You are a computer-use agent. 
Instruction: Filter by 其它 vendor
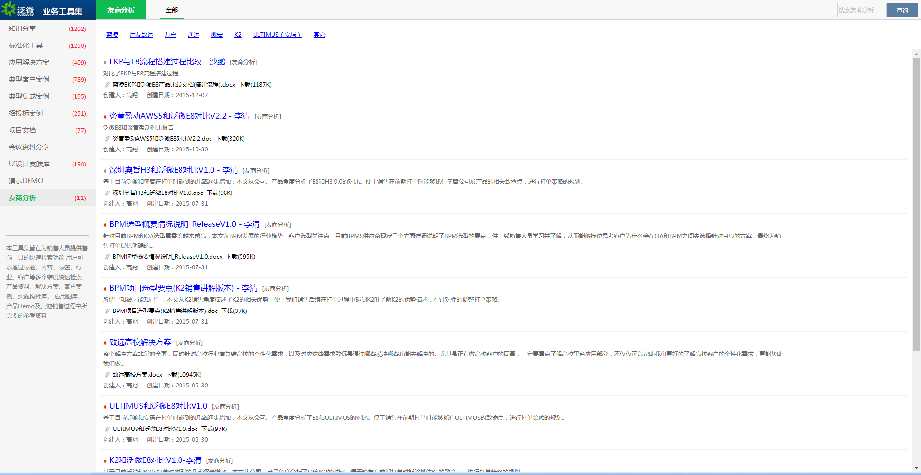click(x=319, y=35)
